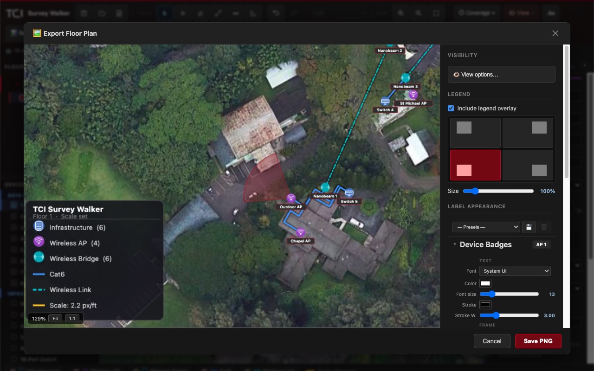This screenshot has width=594, height=371.
Task: Select the Switch 4 device icon on the map
Action: point(385,101)
